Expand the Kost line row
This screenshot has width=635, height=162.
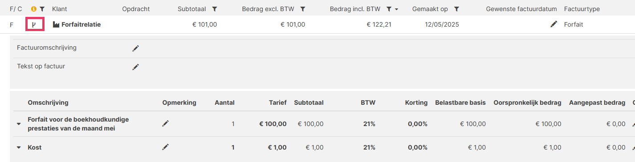pos(19,147)
